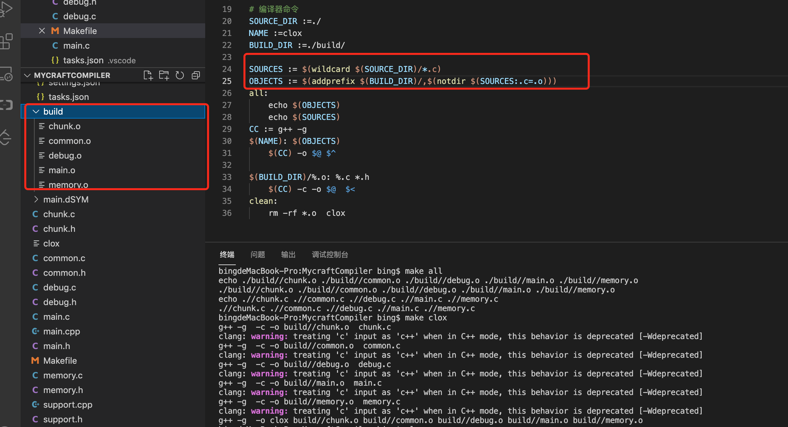Open main.c in the explorer tree

(113, 317)
